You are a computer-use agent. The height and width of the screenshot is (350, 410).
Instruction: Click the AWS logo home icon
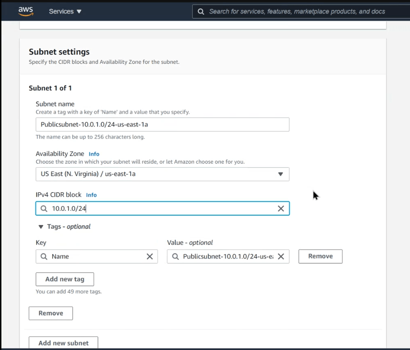[26, 11]
